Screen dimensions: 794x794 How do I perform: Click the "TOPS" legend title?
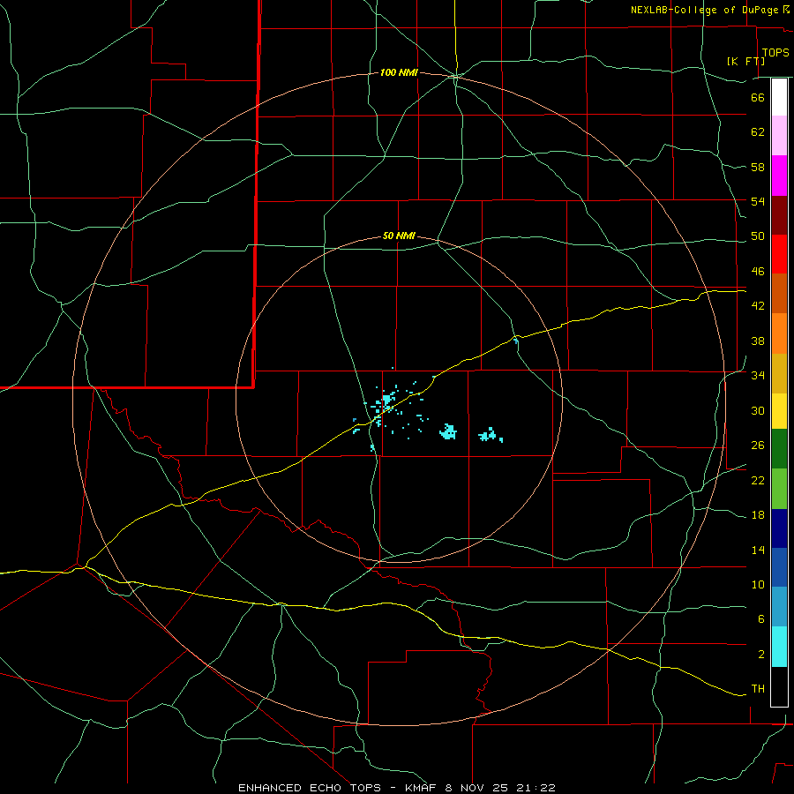[x=775, y=53]
